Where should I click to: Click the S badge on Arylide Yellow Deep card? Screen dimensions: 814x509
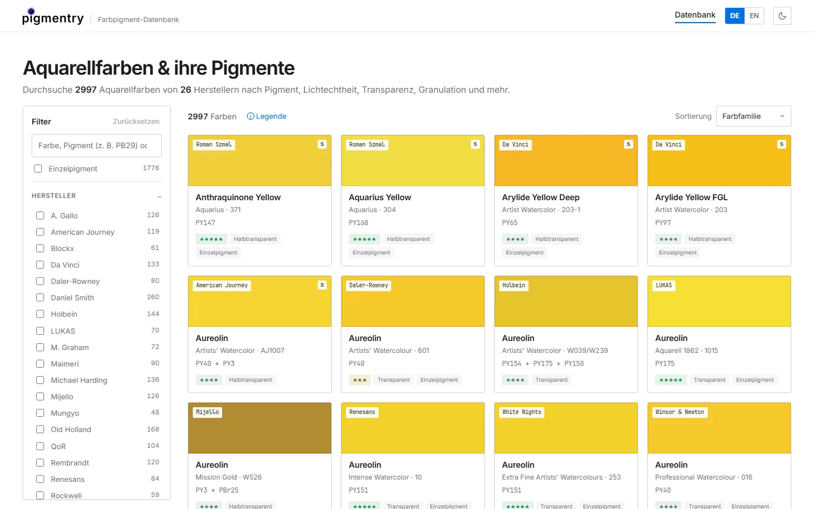coord(629,144)
